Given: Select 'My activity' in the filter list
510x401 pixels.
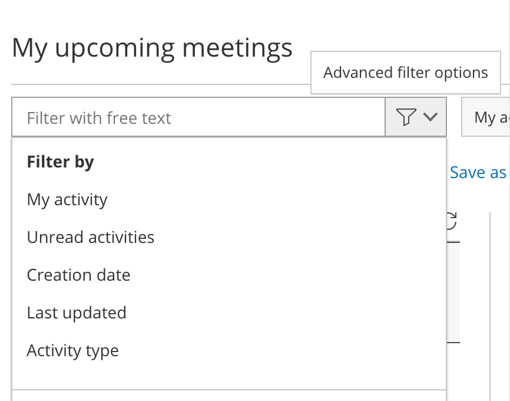Looking at the screenshot, I should 67,199.
